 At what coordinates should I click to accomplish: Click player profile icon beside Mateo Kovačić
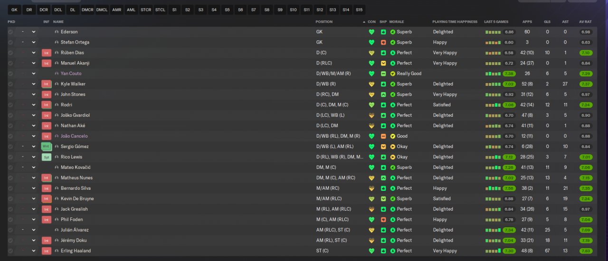(x=57, y=168)
